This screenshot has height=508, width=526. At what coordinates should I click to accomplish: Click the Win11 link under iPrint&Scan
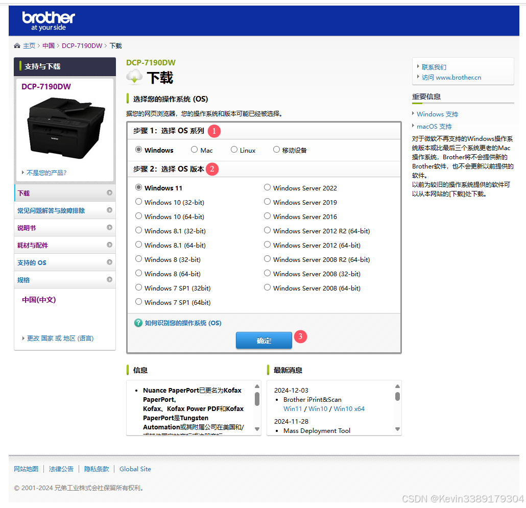293,409
